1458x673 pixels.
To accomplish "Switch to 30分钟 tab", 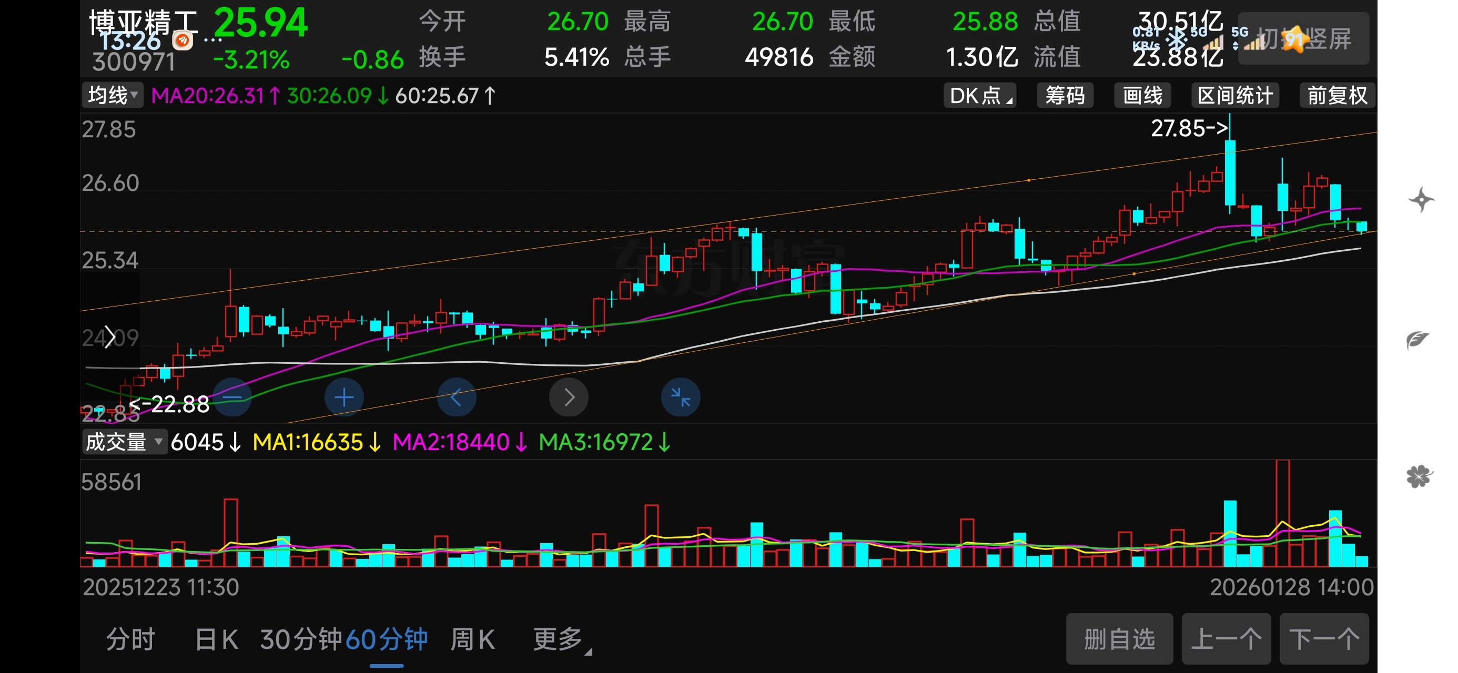I will [x=300, y=639].
